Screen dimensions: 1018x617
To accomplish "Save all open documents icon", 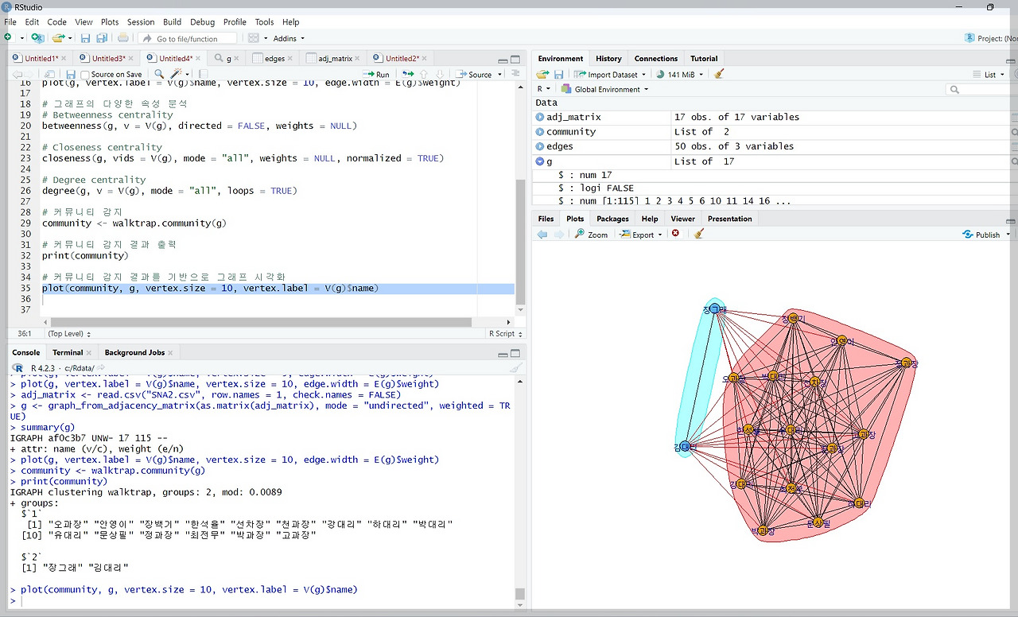I will pos(102,38).
